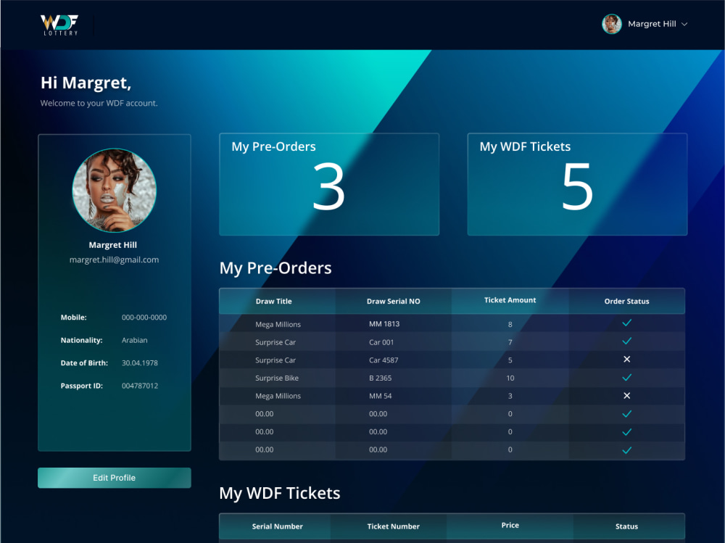Image resolution: width=725 pixels, height=543 pixels.
Task: Select the MM 1813 serial number cell
Action: 384,324
